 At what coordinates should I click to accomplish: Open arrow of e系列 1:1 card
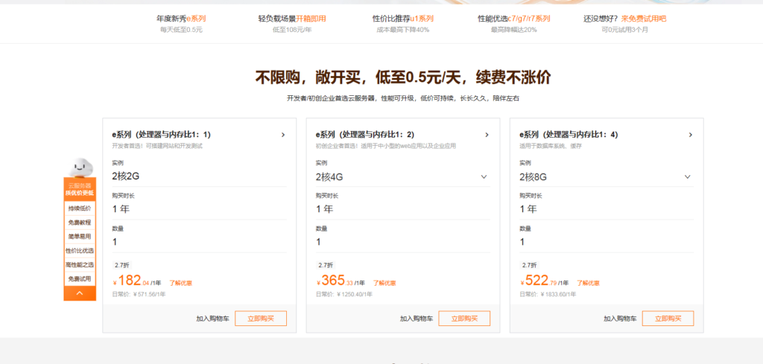point(283,135)
